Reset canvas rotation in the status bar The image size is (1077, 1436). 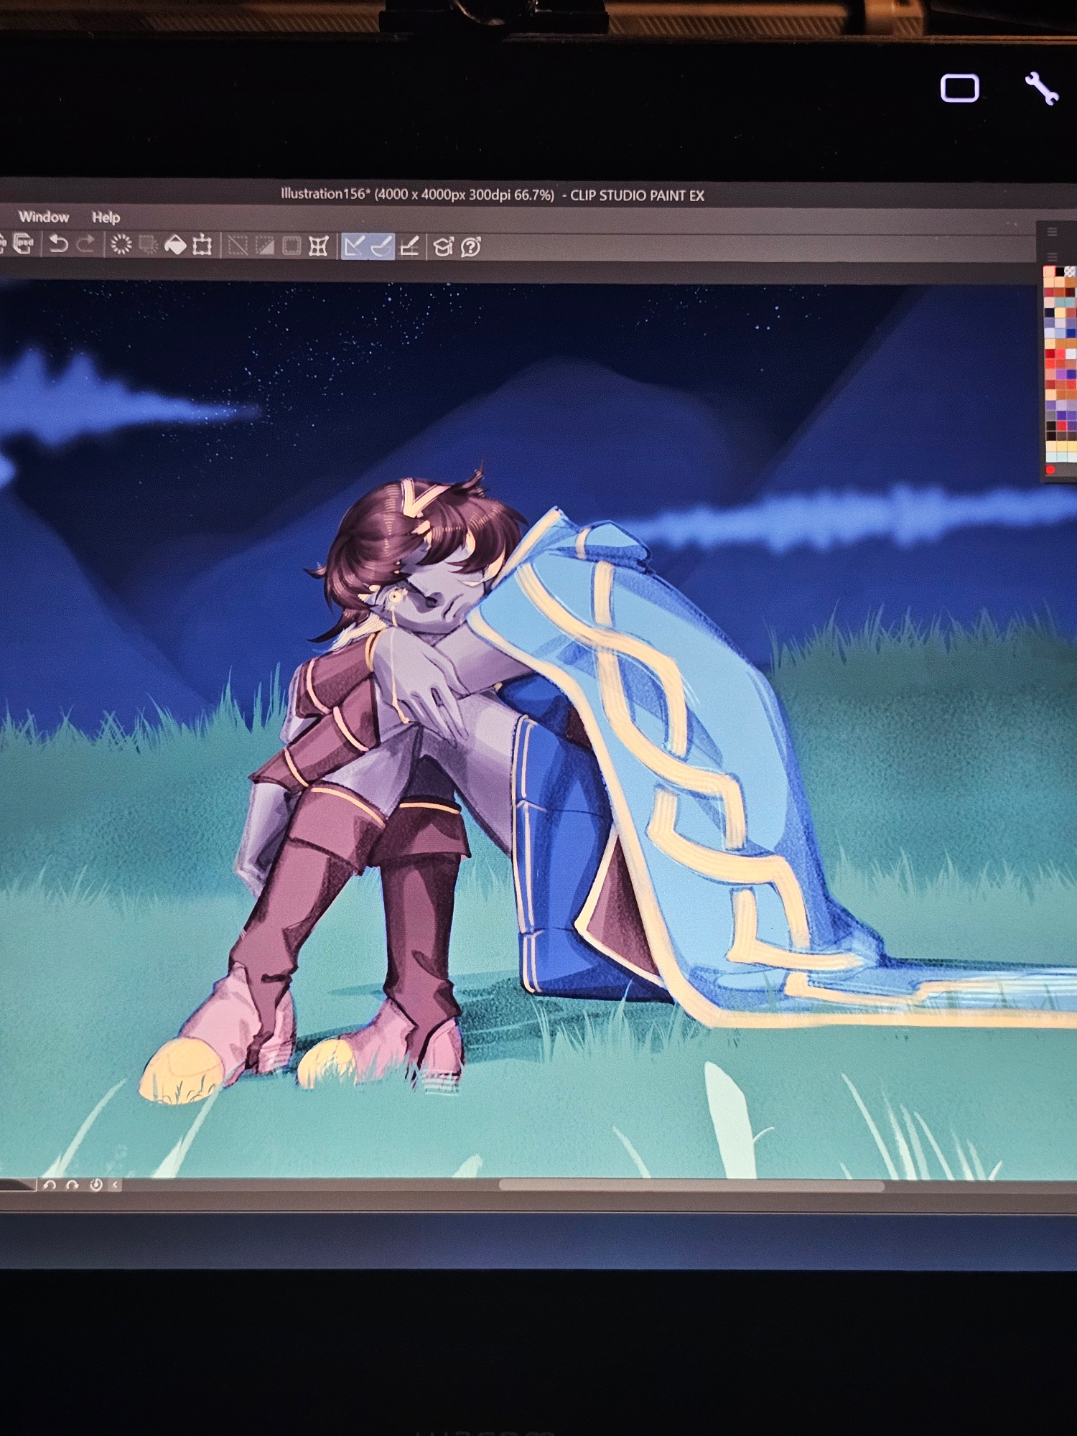point(95,1185)
